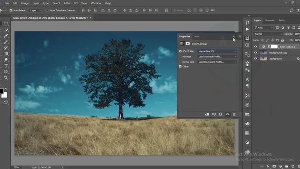Open the 3D panel cube icon
This screenshot has width=300, height=169.
click(x=247, y=105)
